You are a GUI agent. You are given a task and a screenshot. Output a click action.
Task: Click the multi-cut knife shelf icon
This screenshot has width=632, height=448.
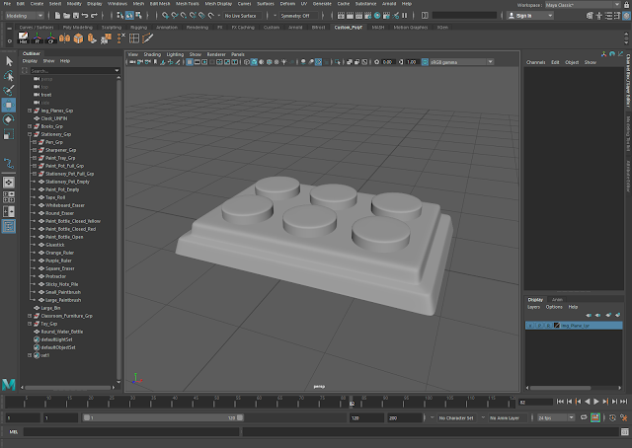[x=147, y=38]
